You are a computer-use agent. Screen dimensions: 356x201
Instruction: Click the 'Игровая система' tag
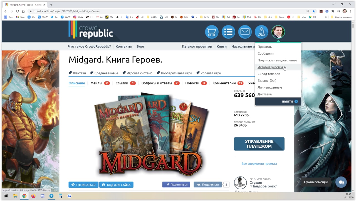point(137,73)
